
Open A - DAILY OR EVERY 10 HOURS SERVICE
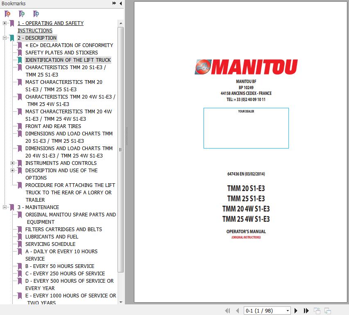(x=61, y=255)
